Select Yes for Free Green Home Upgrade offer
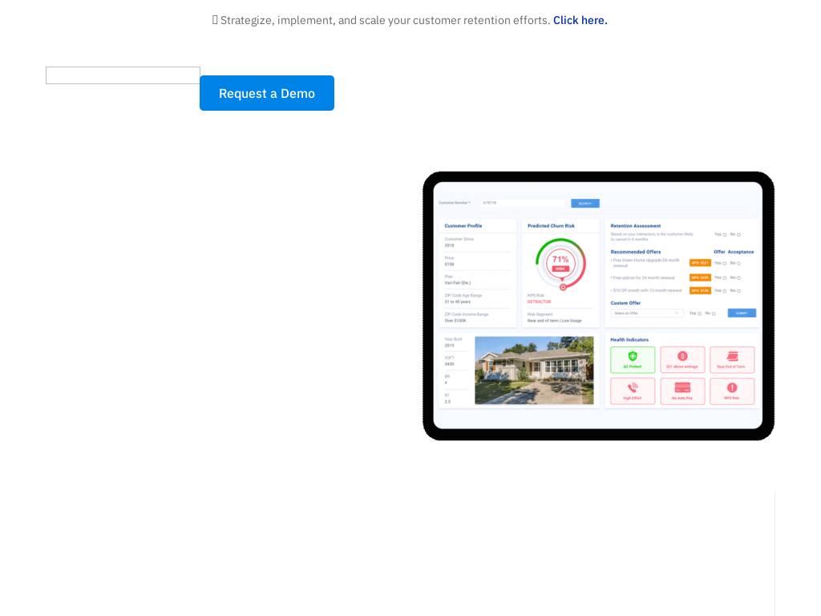Viewport: 821px width, 616px height. click(725, 263)
